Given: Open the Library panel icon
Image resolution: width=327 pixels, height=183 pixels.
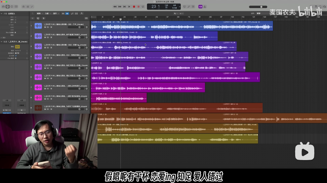Looking at the screenshot, I should click(3, 7).
